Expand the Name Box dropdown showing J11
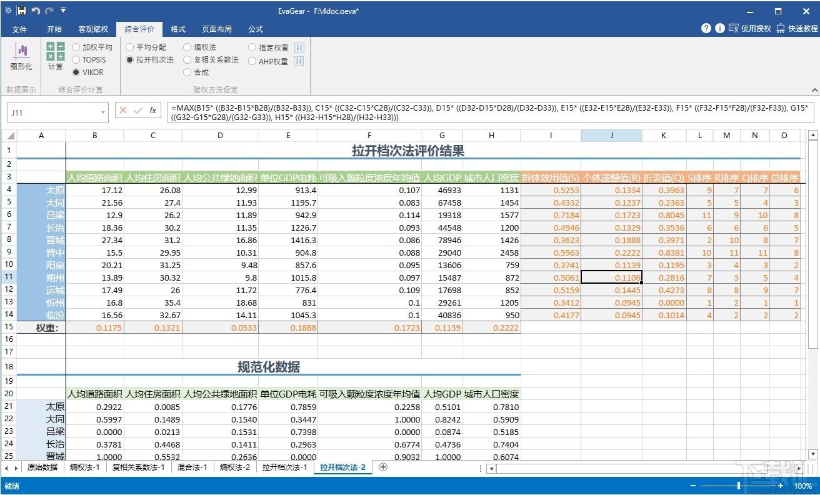820x495 pixels. (x=103, y=112)
